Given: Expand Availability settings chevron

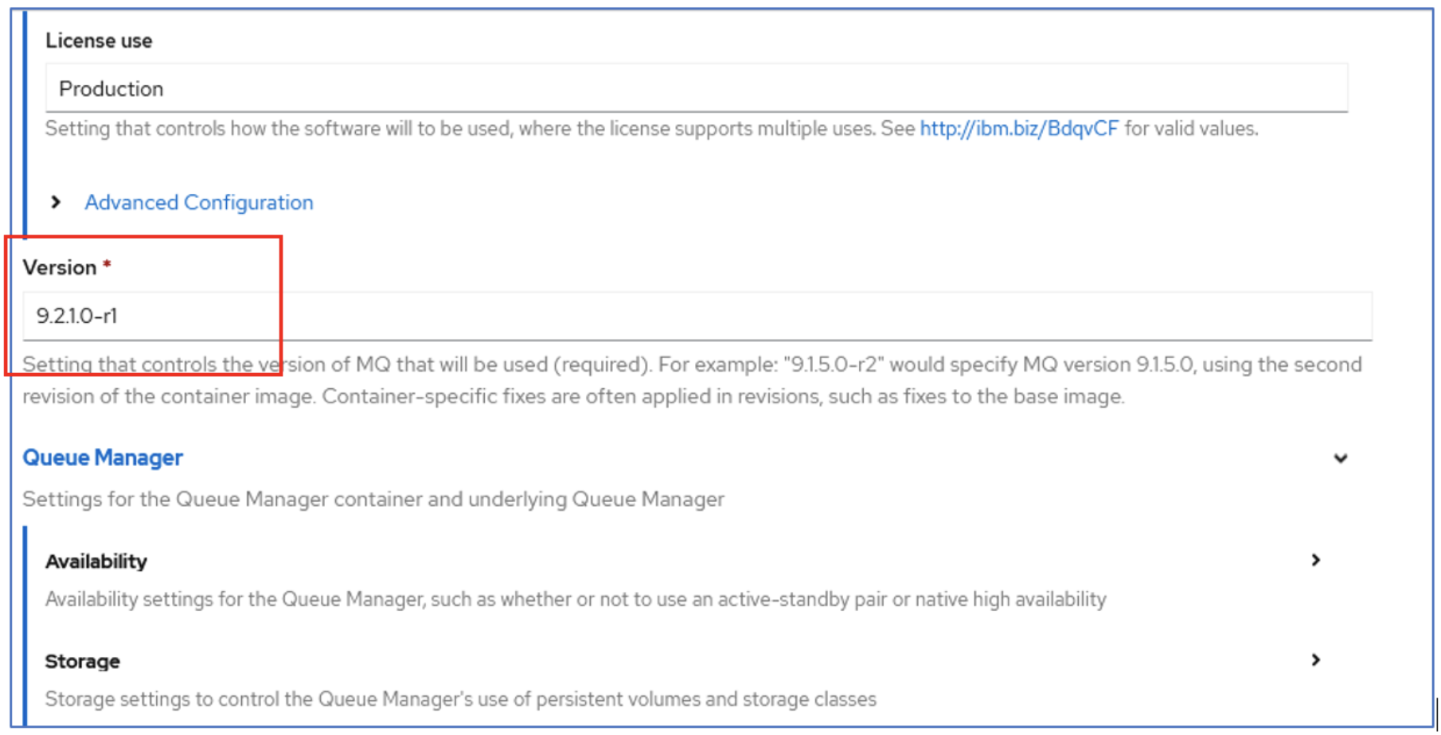Looking at the screenshot, I should (1316, 560).
